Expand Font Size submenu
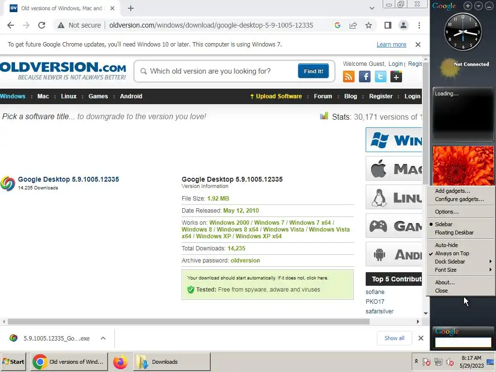The height and width of the screenshot is (372, 496). point(461,270)
